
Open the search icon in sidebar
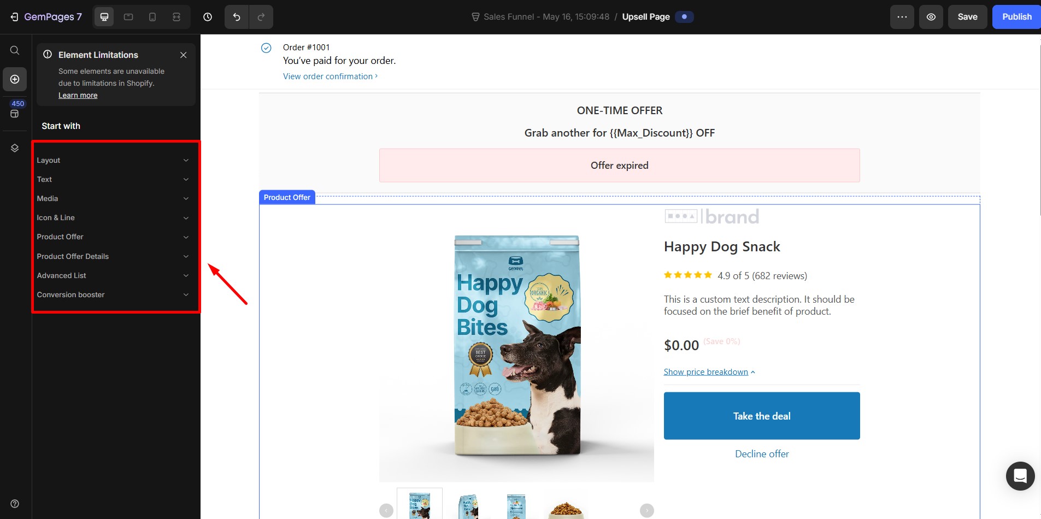tap(15, 50)
